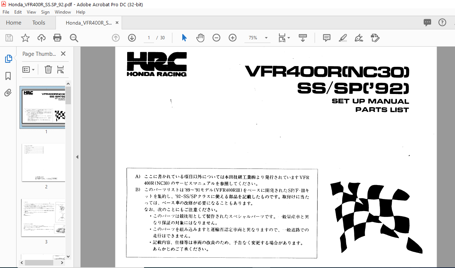This screenshot has height=268, width=455.
Task: Print the document
Action: (57, 38)
